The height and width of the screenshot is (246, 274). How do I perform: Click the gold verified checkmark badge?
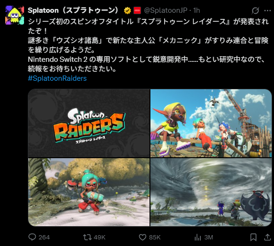pyautogui.click(x=127, y=11)
